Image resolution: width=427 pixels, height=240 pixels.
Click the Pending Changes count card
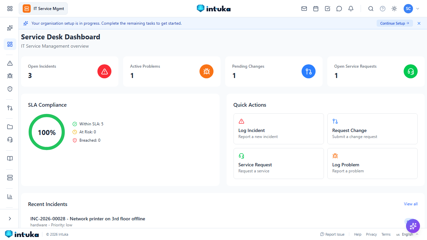click(x=274, y=71)
